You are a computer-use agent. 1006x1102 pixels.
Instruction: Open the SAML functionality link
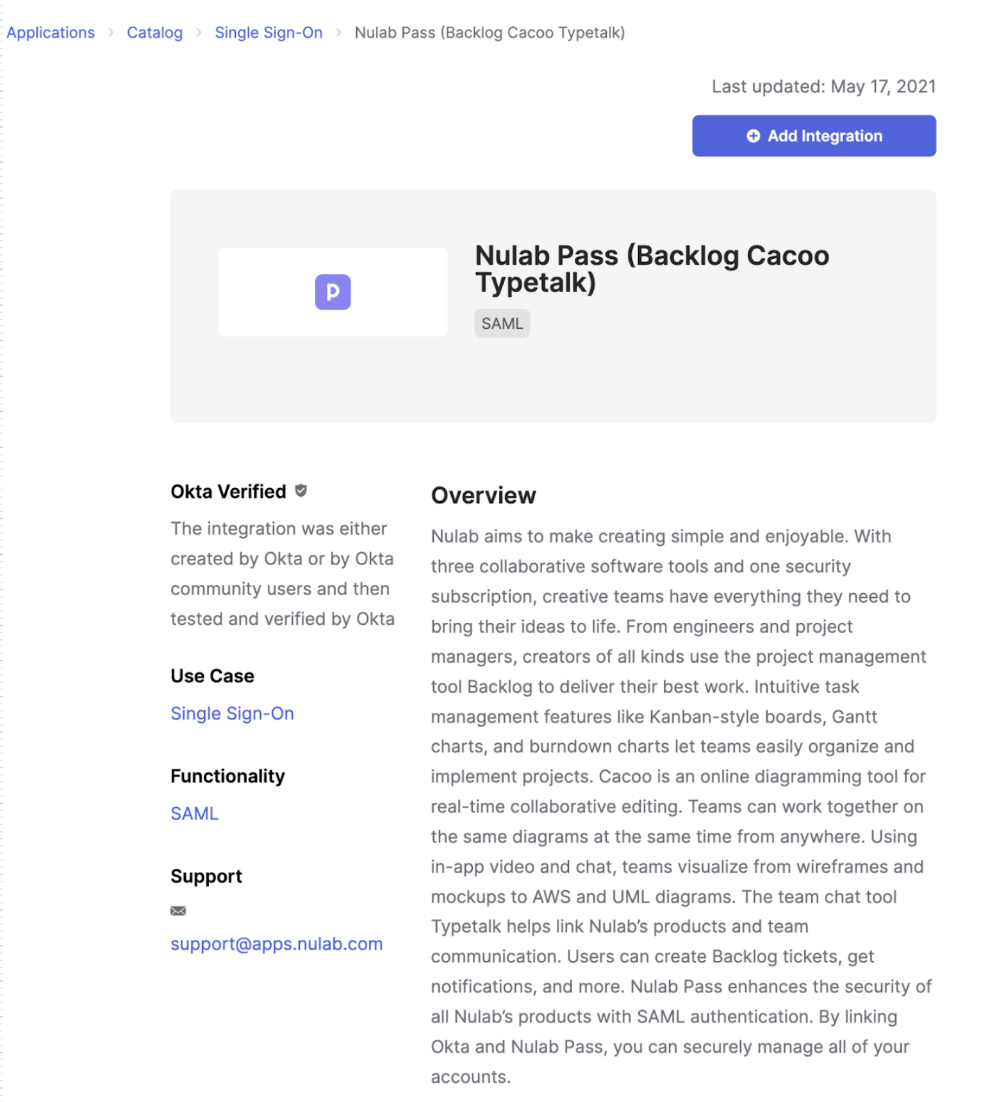pyautogui.click(x=194, y=813)
